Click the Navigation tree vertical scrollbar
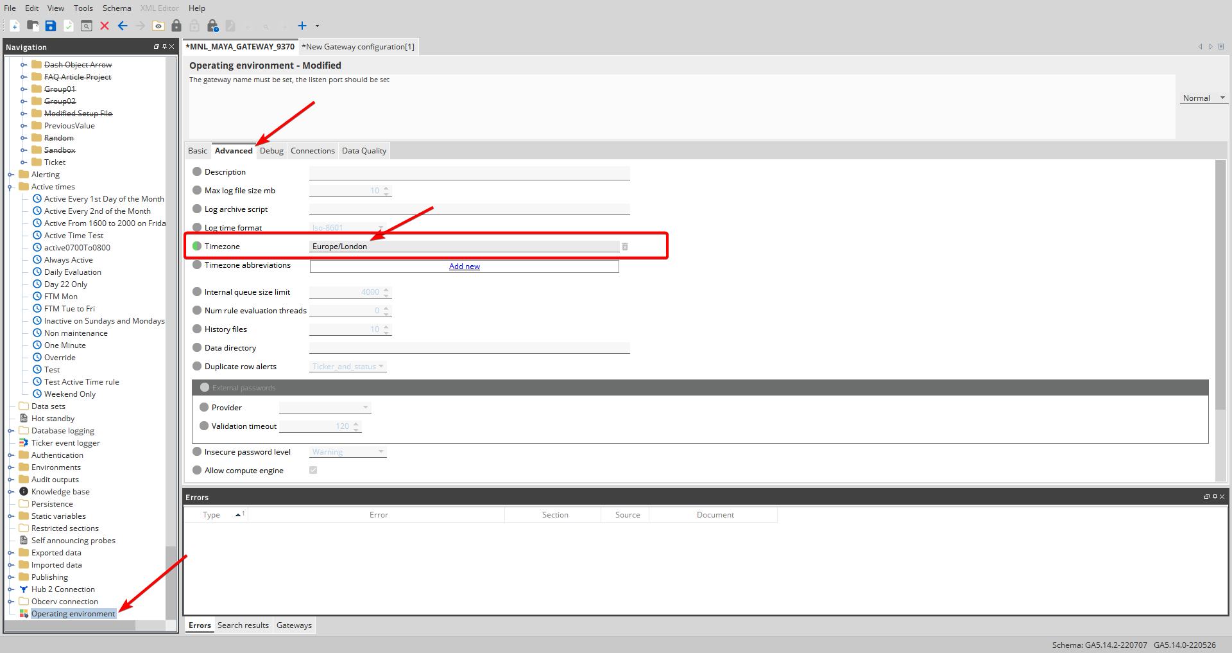Viewport: 1232px width, 653px height. tap(170, 321)
